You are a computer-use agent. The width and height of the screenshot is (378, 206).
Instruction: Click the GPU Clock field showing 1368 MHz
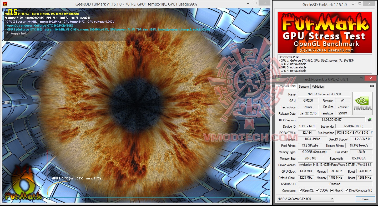tap(306, 171)
